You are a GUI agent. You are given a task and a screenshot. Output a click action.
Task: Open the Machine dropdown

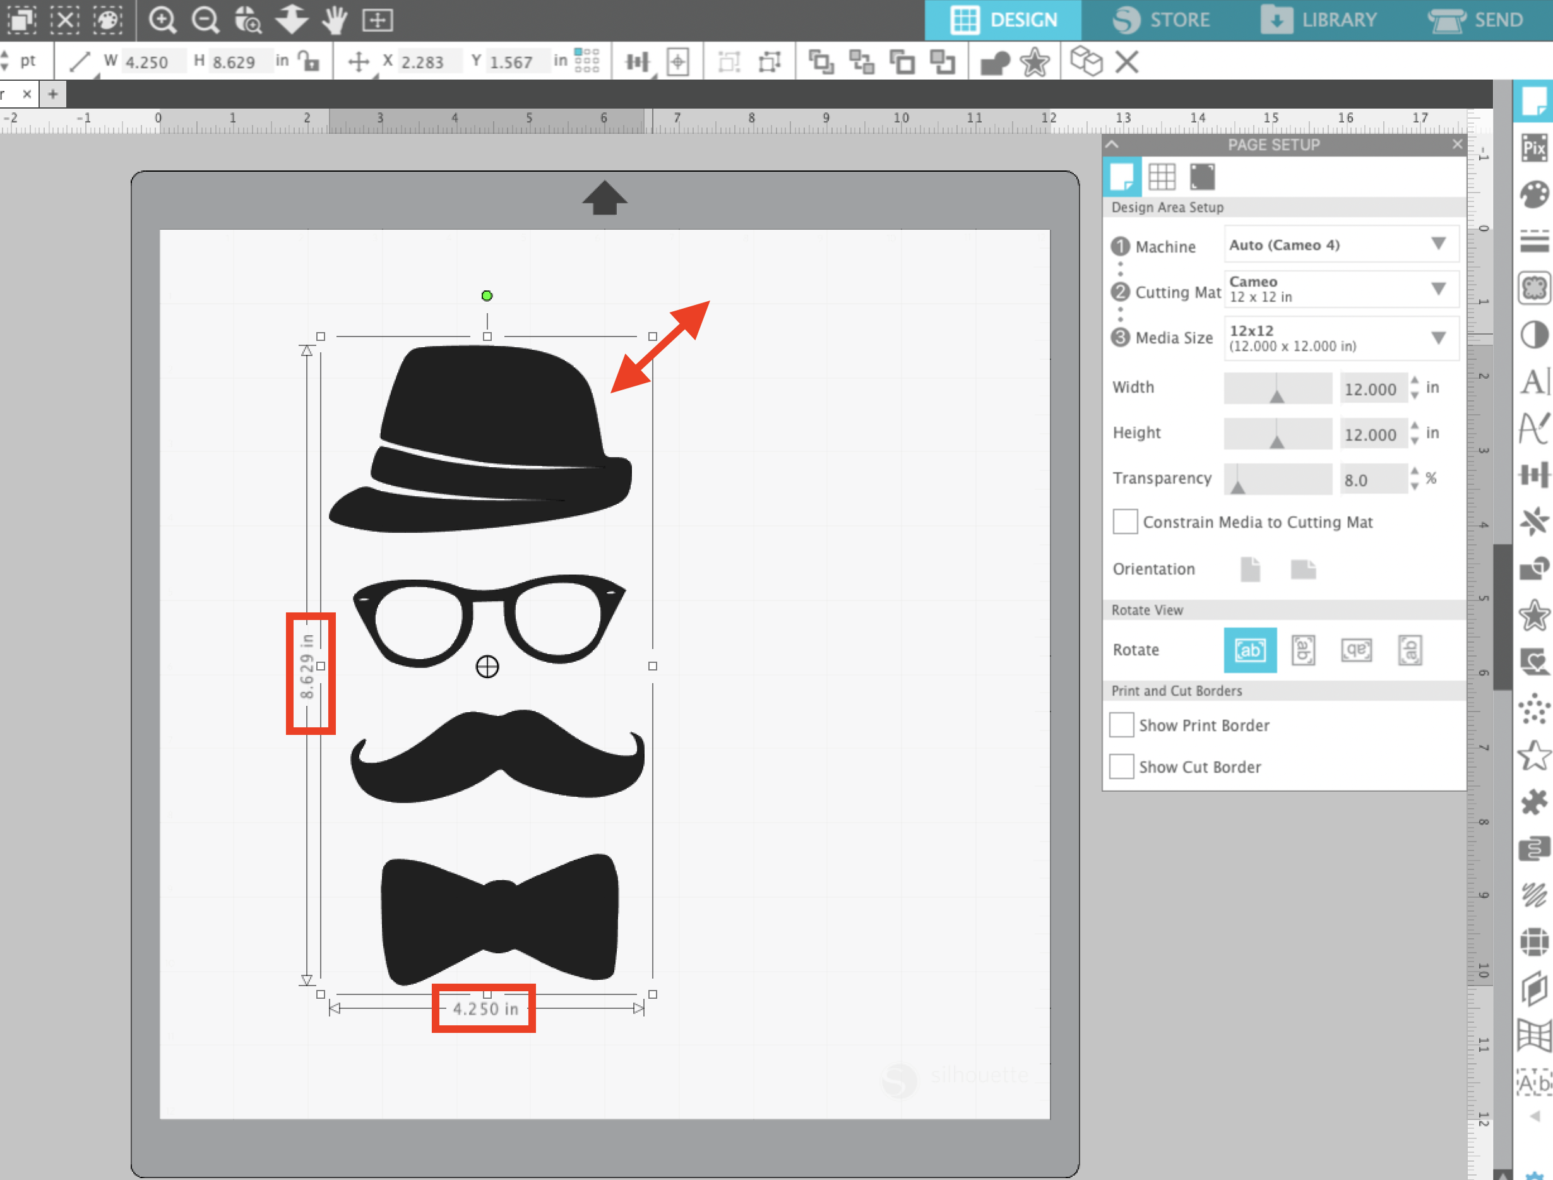[1439, 244]
